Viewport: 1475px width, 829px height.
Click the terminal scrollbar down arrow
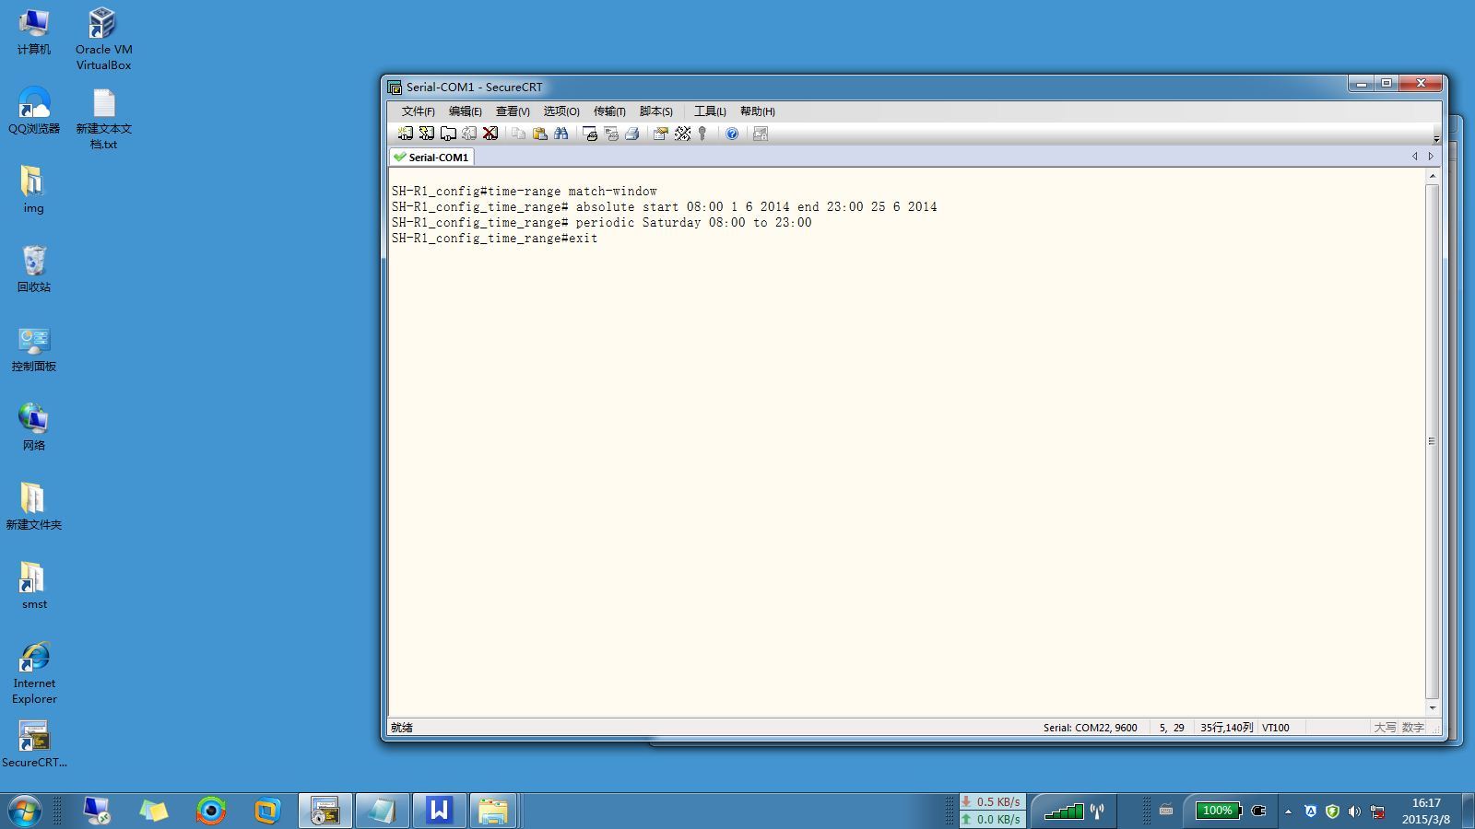click(1432, 707)
